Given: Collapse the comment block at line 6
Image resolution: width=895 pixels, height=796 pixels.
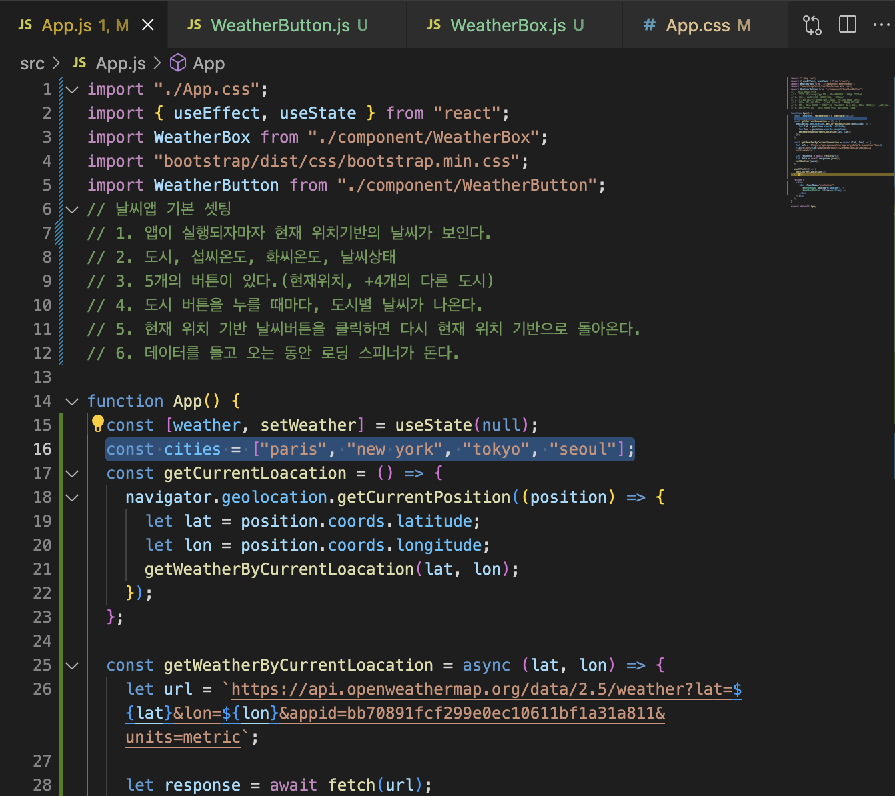Looking at the screenshot, I should (72, 209).
